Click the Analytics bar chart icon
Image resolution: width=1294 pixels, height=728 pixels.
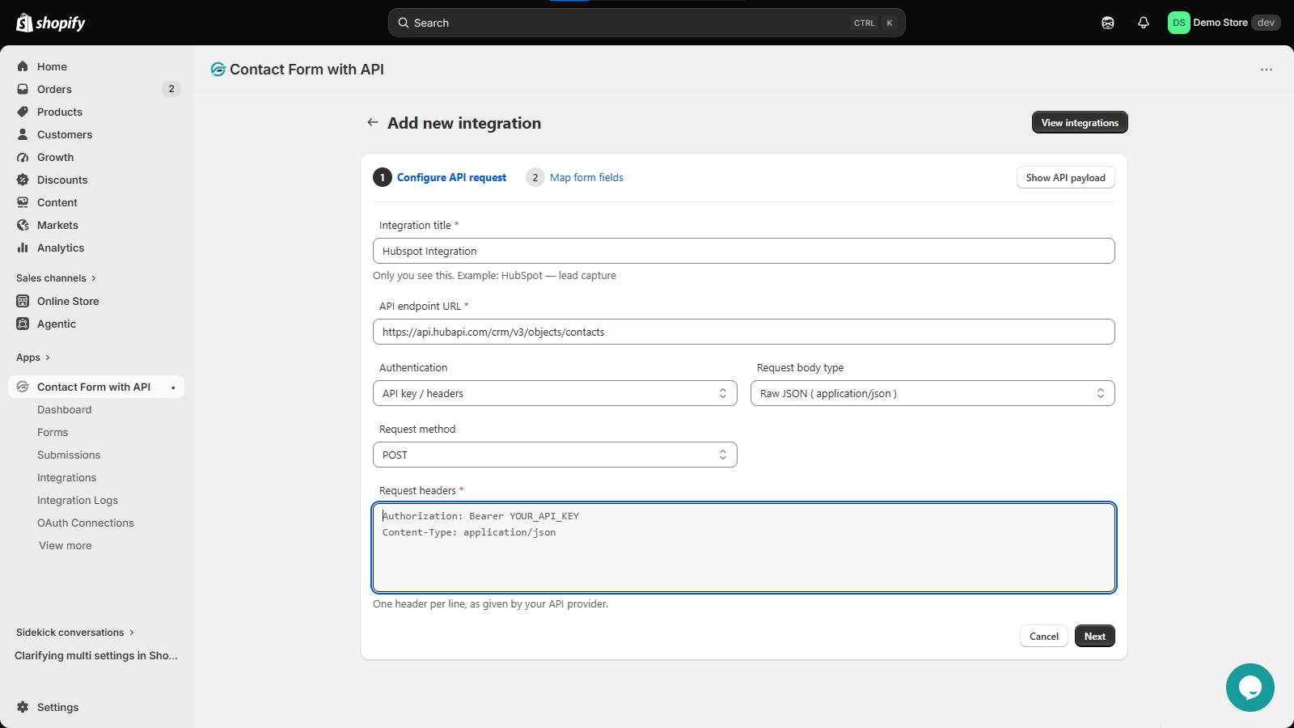point(23,248)
